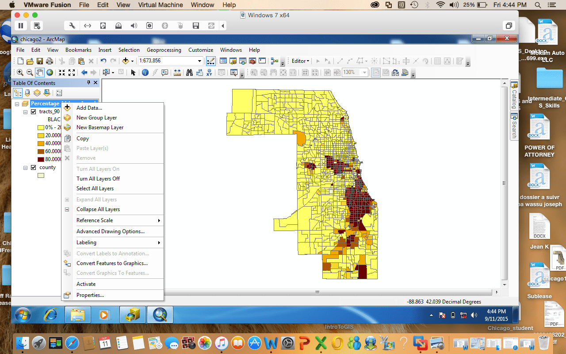Screen dimensions: 566x354
Task: Choose the Select Elements arrow tool
Action: 133,73
